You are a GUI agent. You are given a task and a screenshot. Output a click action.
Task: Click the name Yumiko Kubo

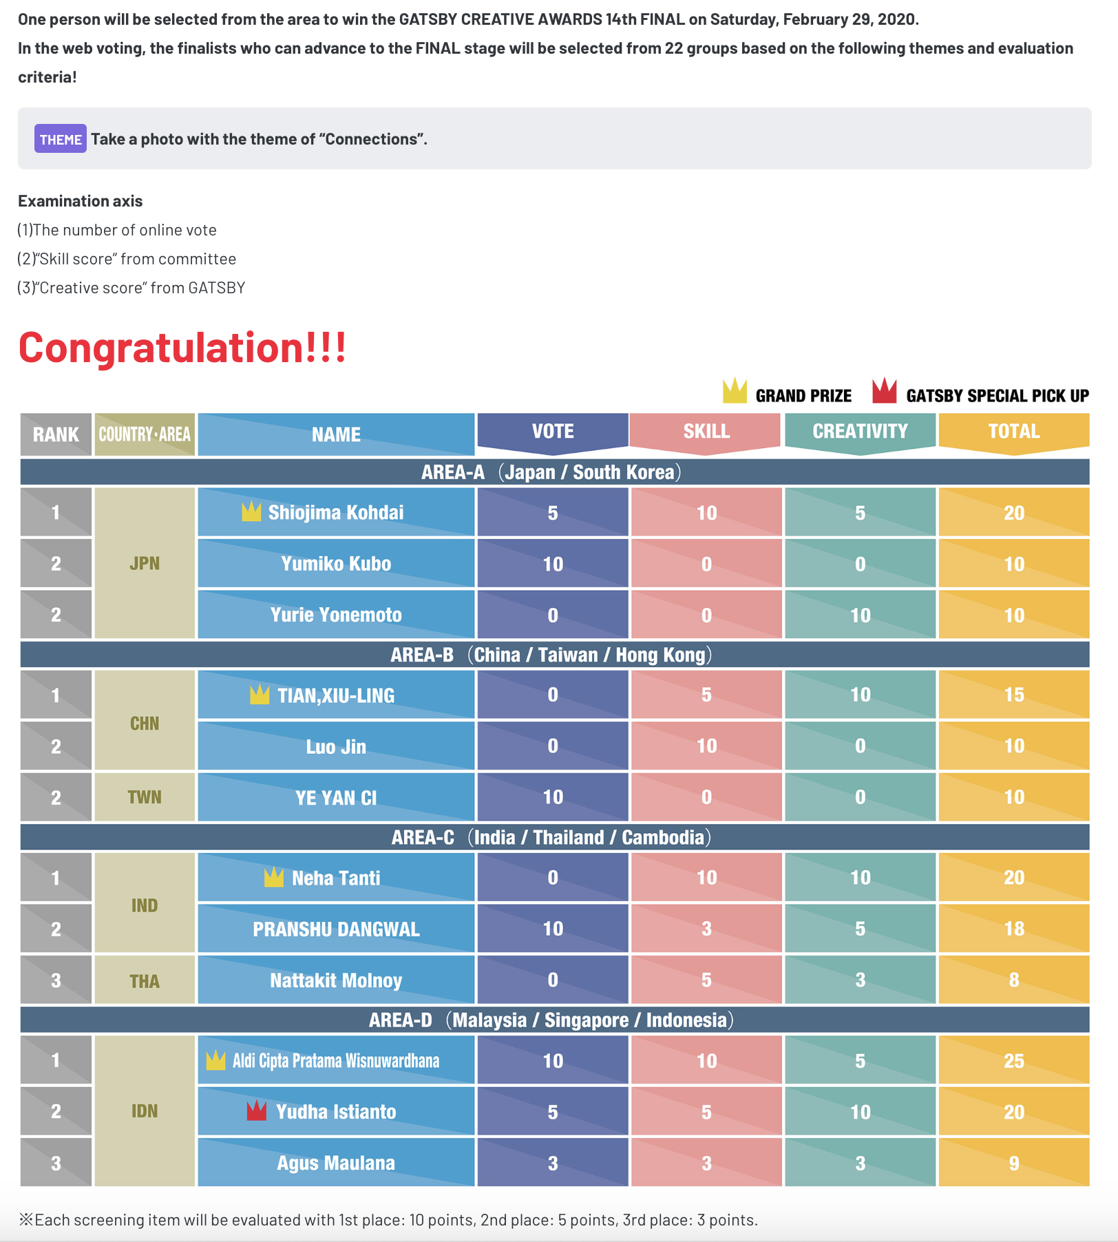(x=336, y=564)
